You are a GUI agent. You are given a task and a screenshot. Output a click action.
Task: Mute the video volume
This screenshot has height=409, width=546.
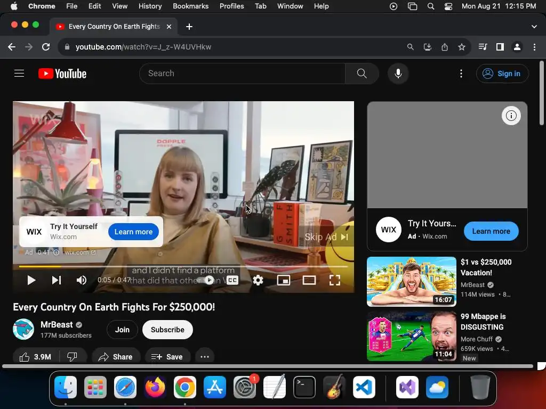pos(82,280)
